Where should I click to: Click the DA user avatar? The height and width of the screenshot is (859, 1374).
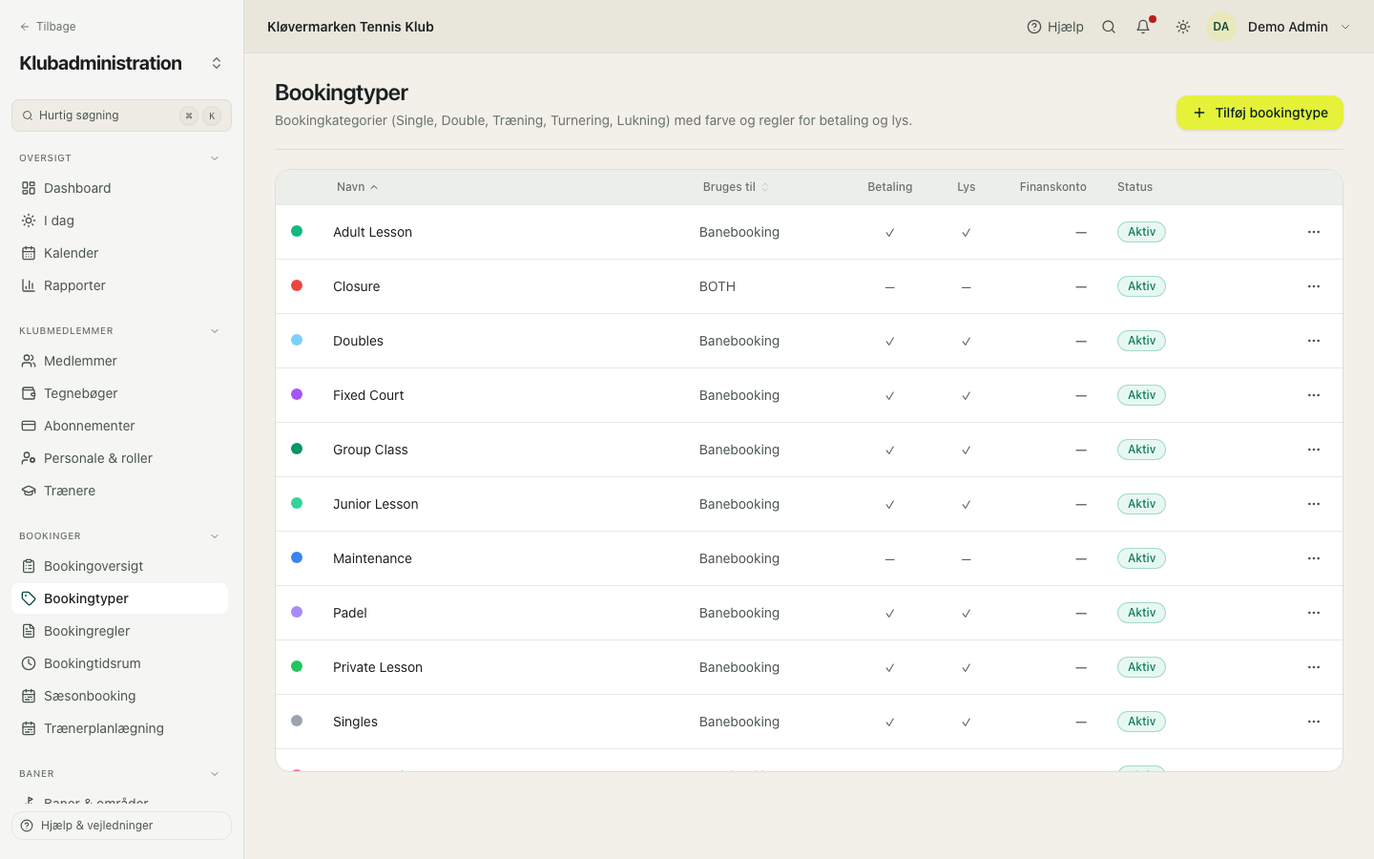[x=1221, y=27]
